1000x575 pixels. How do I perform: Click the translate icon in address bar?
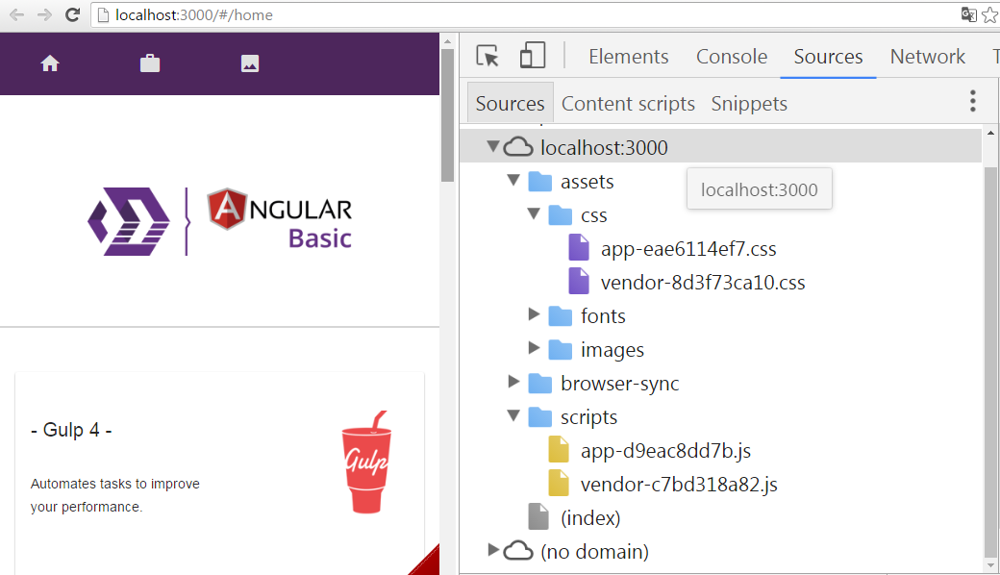tap(969, 14)
